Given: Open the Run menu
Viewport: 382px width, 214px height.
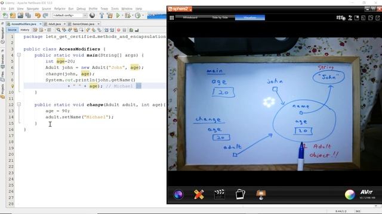Looking at the screenshot, I should click(x=71, y=9).
